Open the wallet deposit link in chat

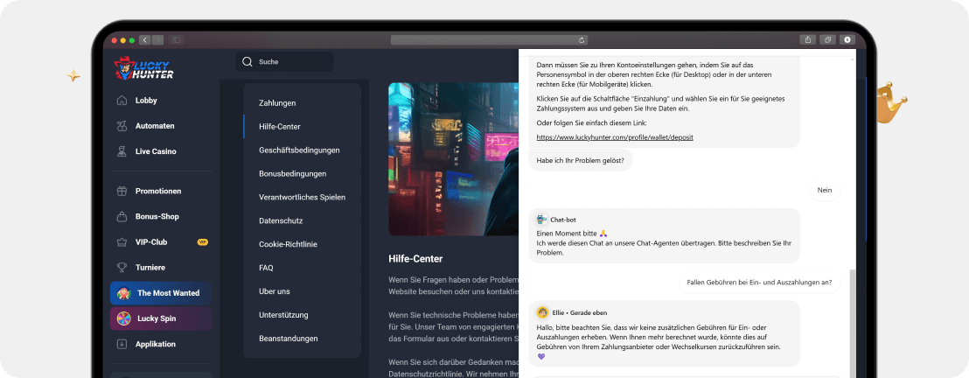pyautogui.click(x=603, y=137)
